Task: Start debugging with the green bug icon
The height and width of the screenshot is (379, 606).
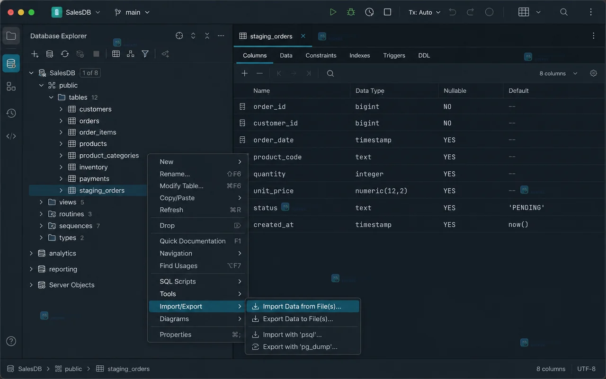Action: coord(351,12)
